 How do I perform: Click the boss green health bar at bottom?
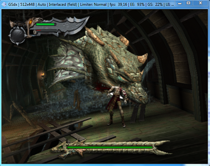point(110,147)
